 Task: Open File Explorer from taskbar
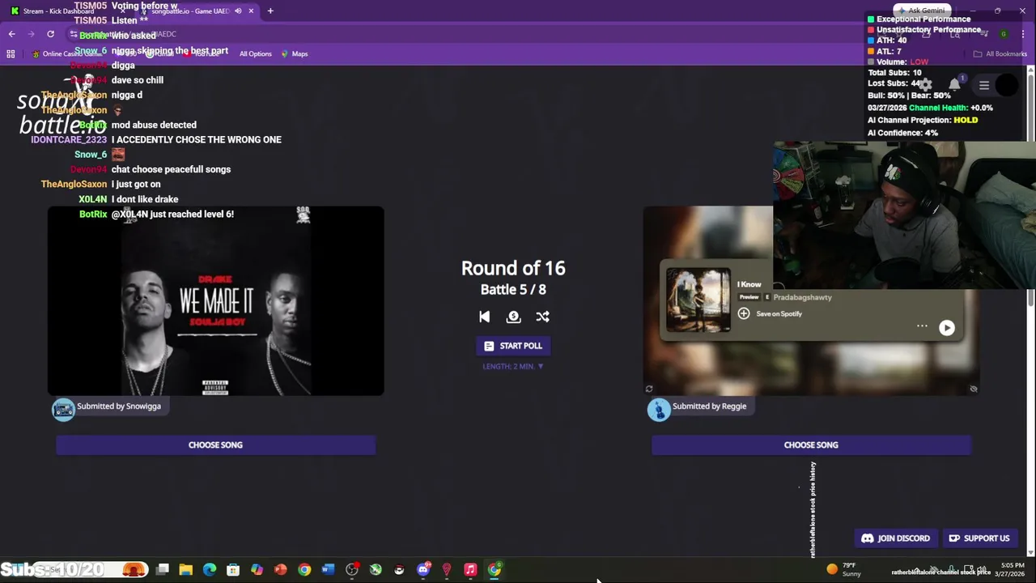[x=186, y=570]
